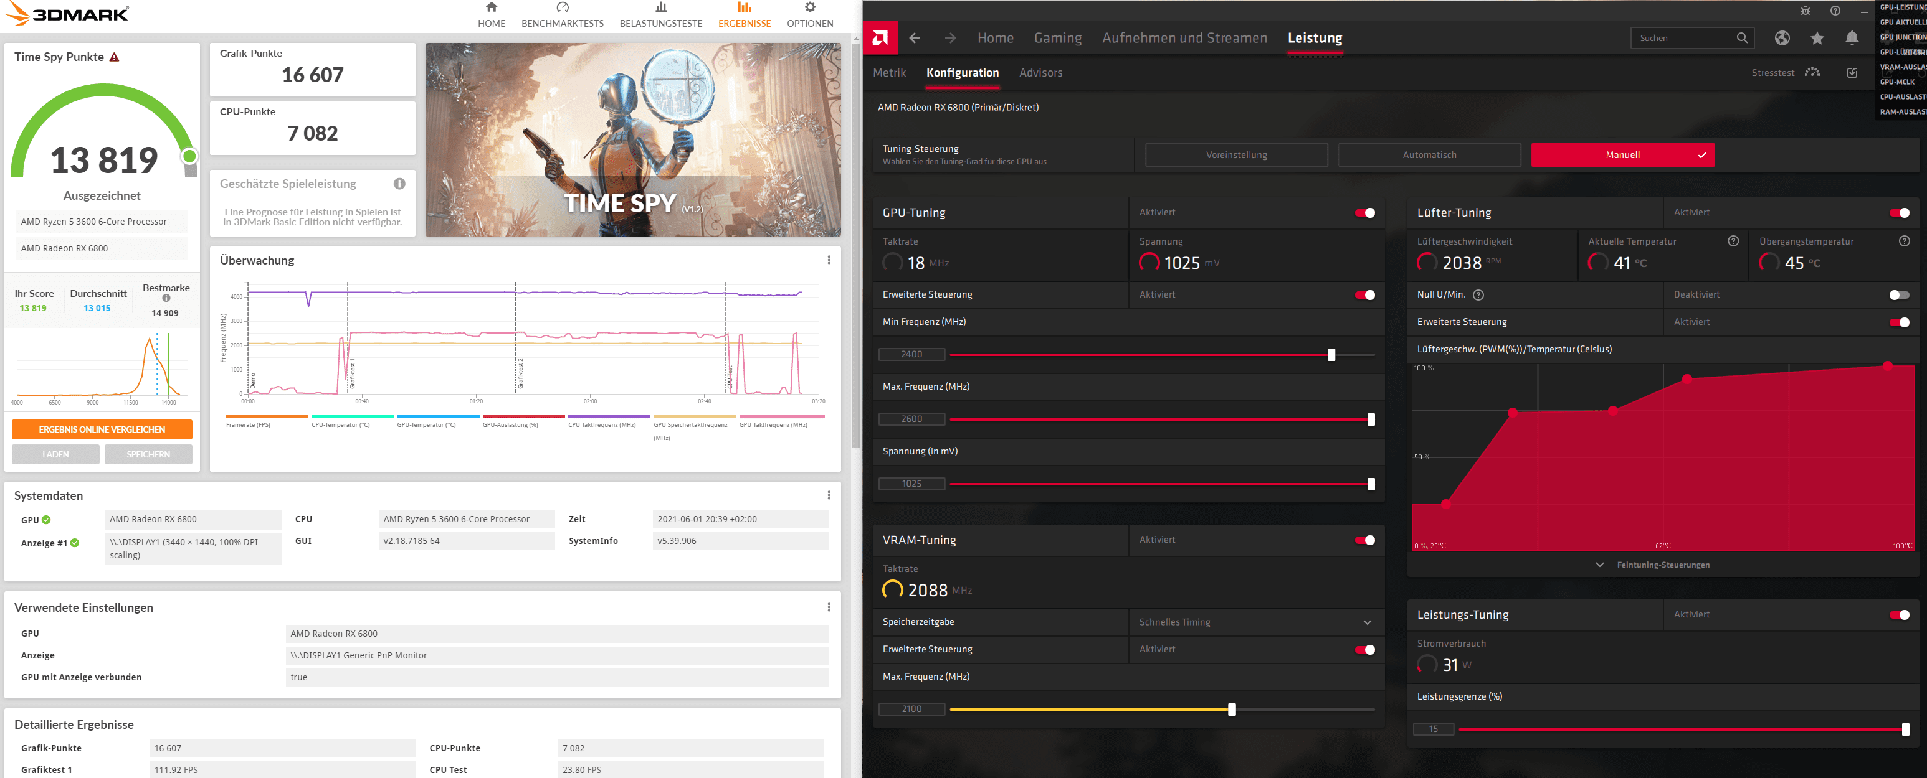Click the Time Spy artwork thumbnail
This screenshot has height=778, width=1927.
(x=633, y=140)
